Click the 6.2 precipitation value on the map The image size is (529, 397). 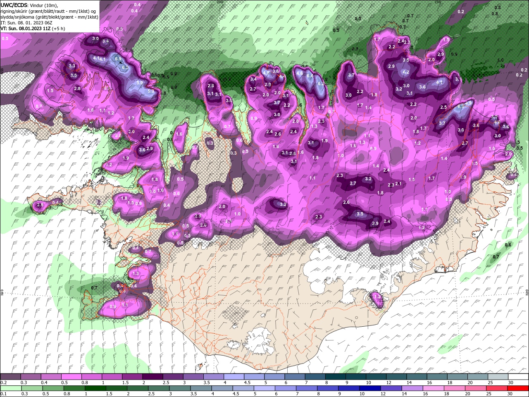point(320,84)
